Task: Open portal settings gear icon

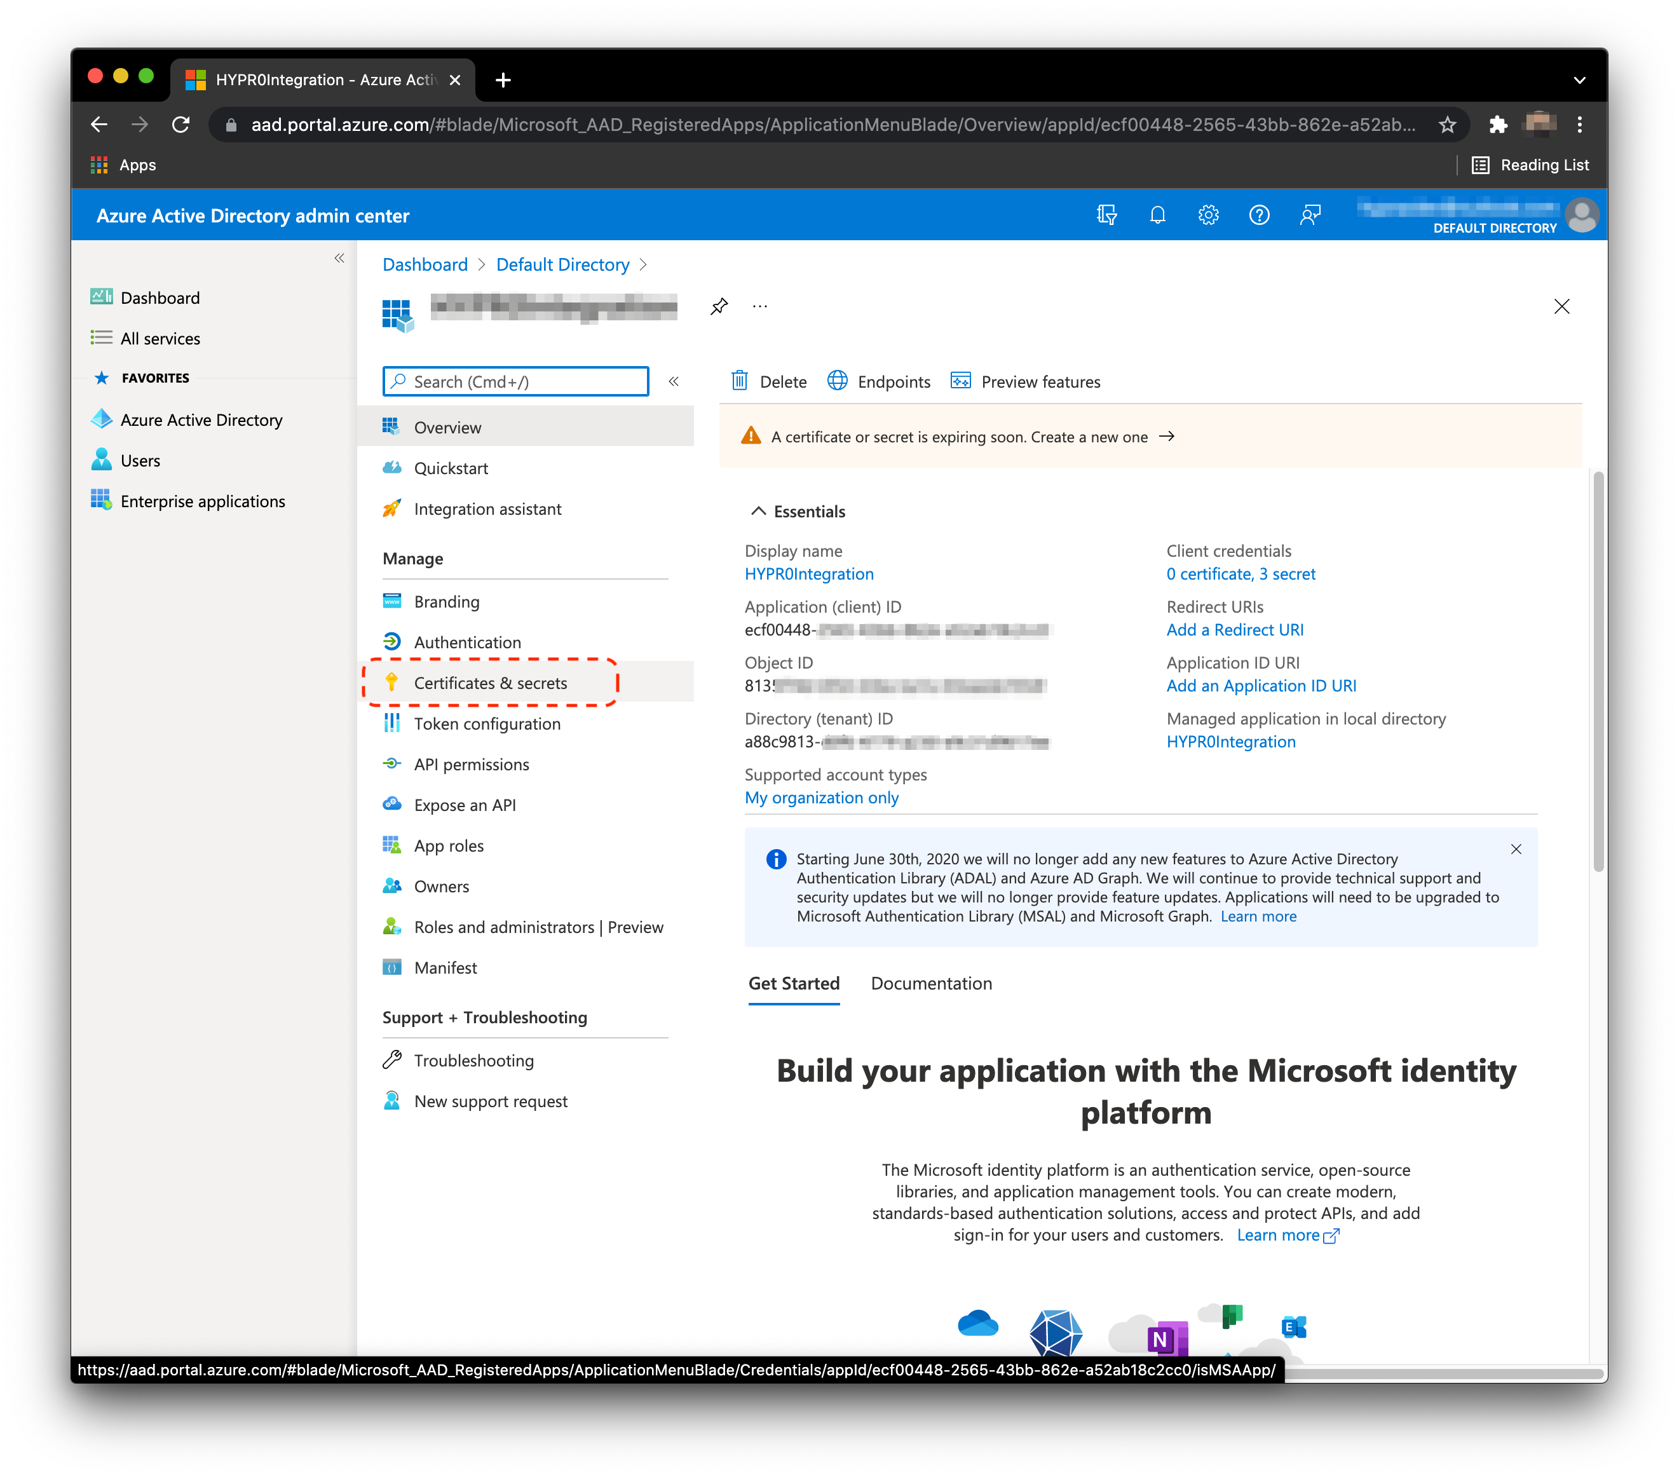Action: click(x=1208, y=215)
